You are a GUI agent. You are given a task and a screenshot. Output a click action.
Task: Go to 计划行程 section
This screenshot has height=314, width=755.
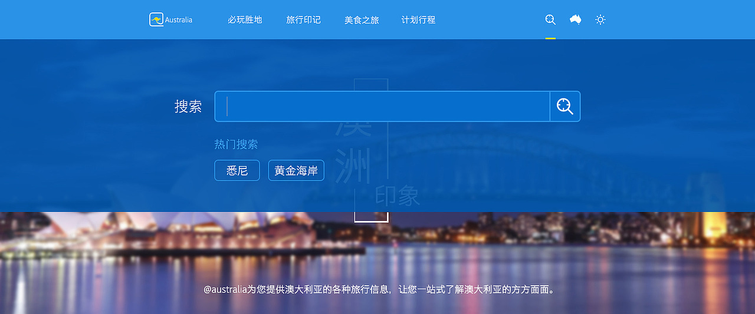click(418, 20)
